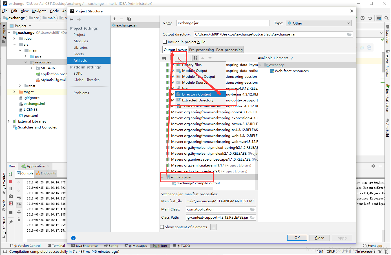This screenshot has width=391, height=255.
Task: Switch to Post-processing tab
Action: [229, 50]
